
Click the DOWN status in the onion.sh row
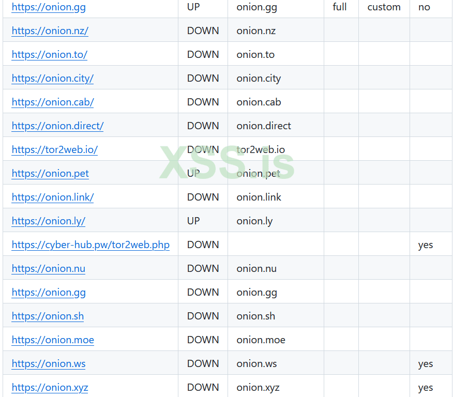pyautogui.click(x=203, y=316)
